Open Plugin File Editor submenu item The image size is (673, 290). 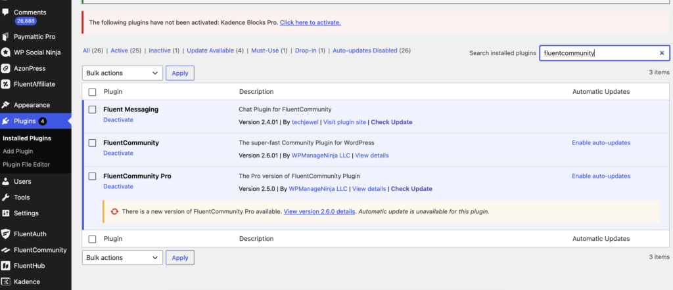pos(26,165)
